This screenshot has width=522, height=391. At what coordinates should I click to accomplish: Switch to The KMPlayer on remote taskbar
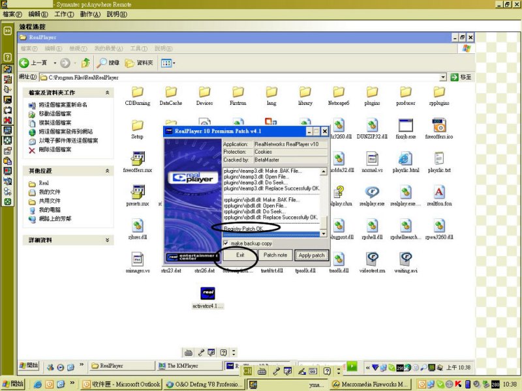189,366
